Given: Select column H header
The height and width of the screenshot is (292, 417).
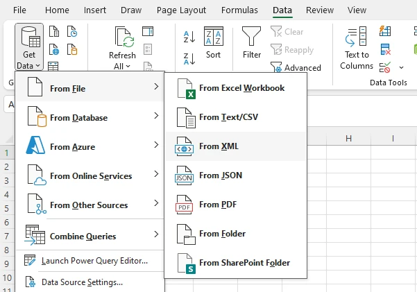Looking at the screenshot, I should (x=348, y=138).
